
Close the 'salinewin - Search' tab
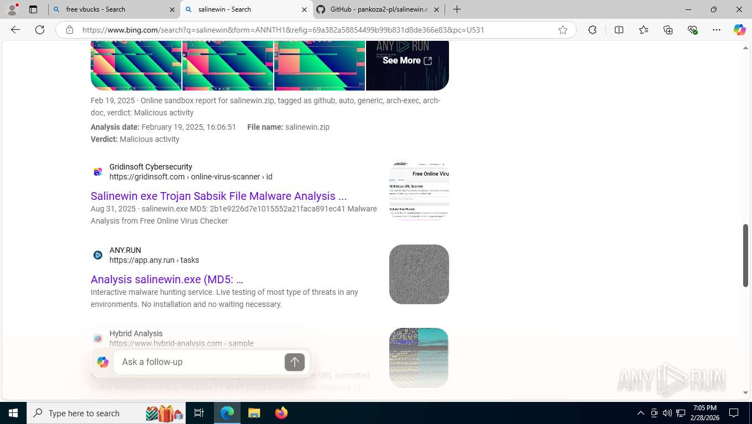click(x=304, y=9)
